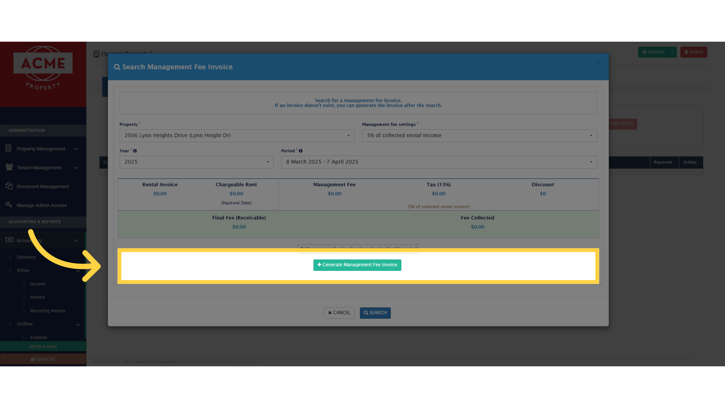The height and width of the screenshot is (408, 725).
Task: Click Final Fee (Receivable) $0.00 value
Action: 239,227
